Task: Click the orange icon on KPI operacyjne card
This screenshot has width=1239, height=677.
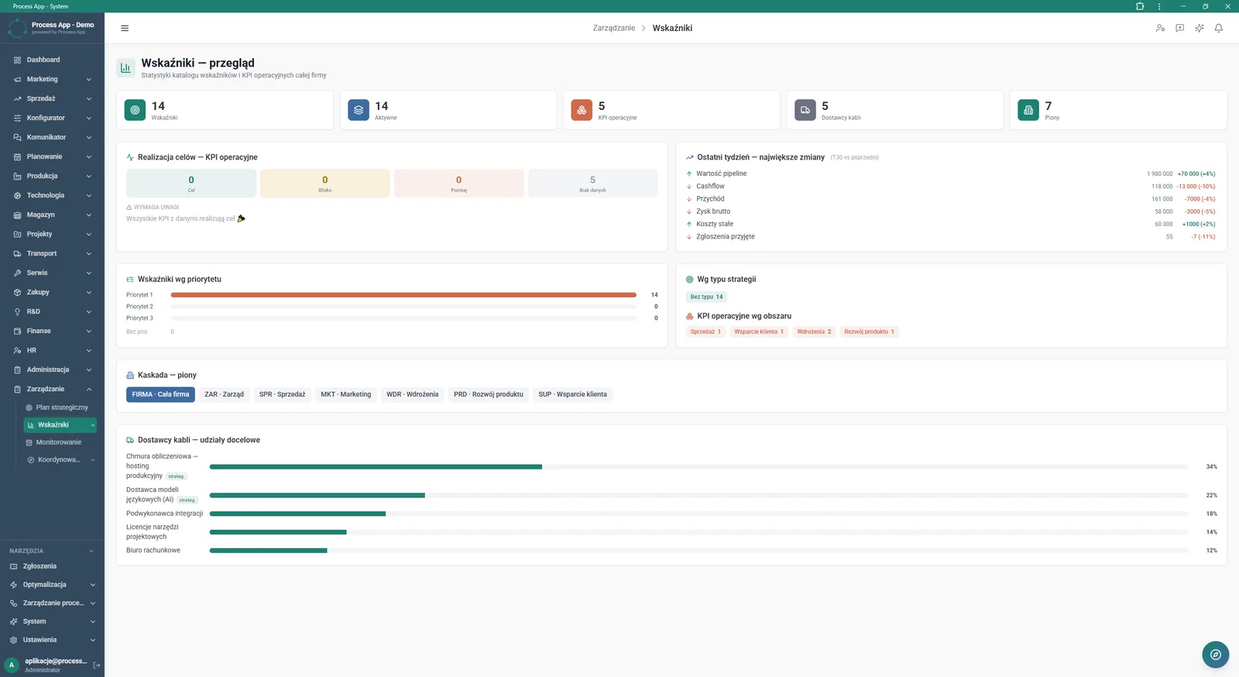Action: tap(582, 110)
